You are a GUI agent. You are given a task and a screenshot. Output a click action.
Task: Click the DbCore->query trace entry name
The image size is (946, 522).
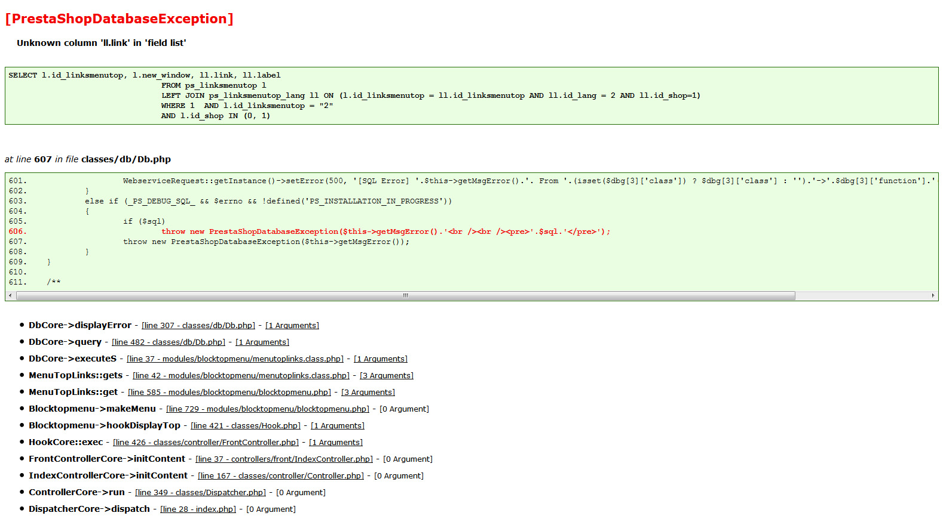[x=65, y=342]
